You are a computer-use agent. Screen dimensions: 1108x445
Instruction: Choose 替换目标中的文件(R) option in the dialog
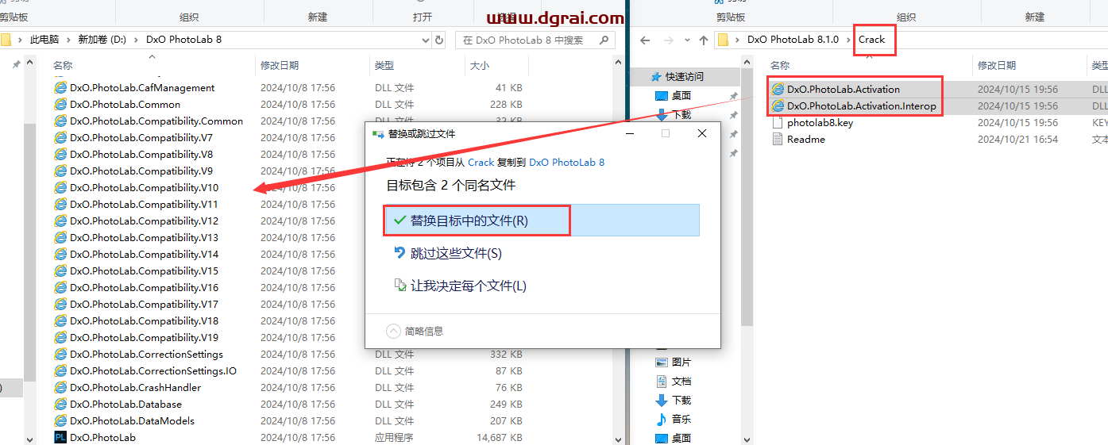(x=541, y=221)
